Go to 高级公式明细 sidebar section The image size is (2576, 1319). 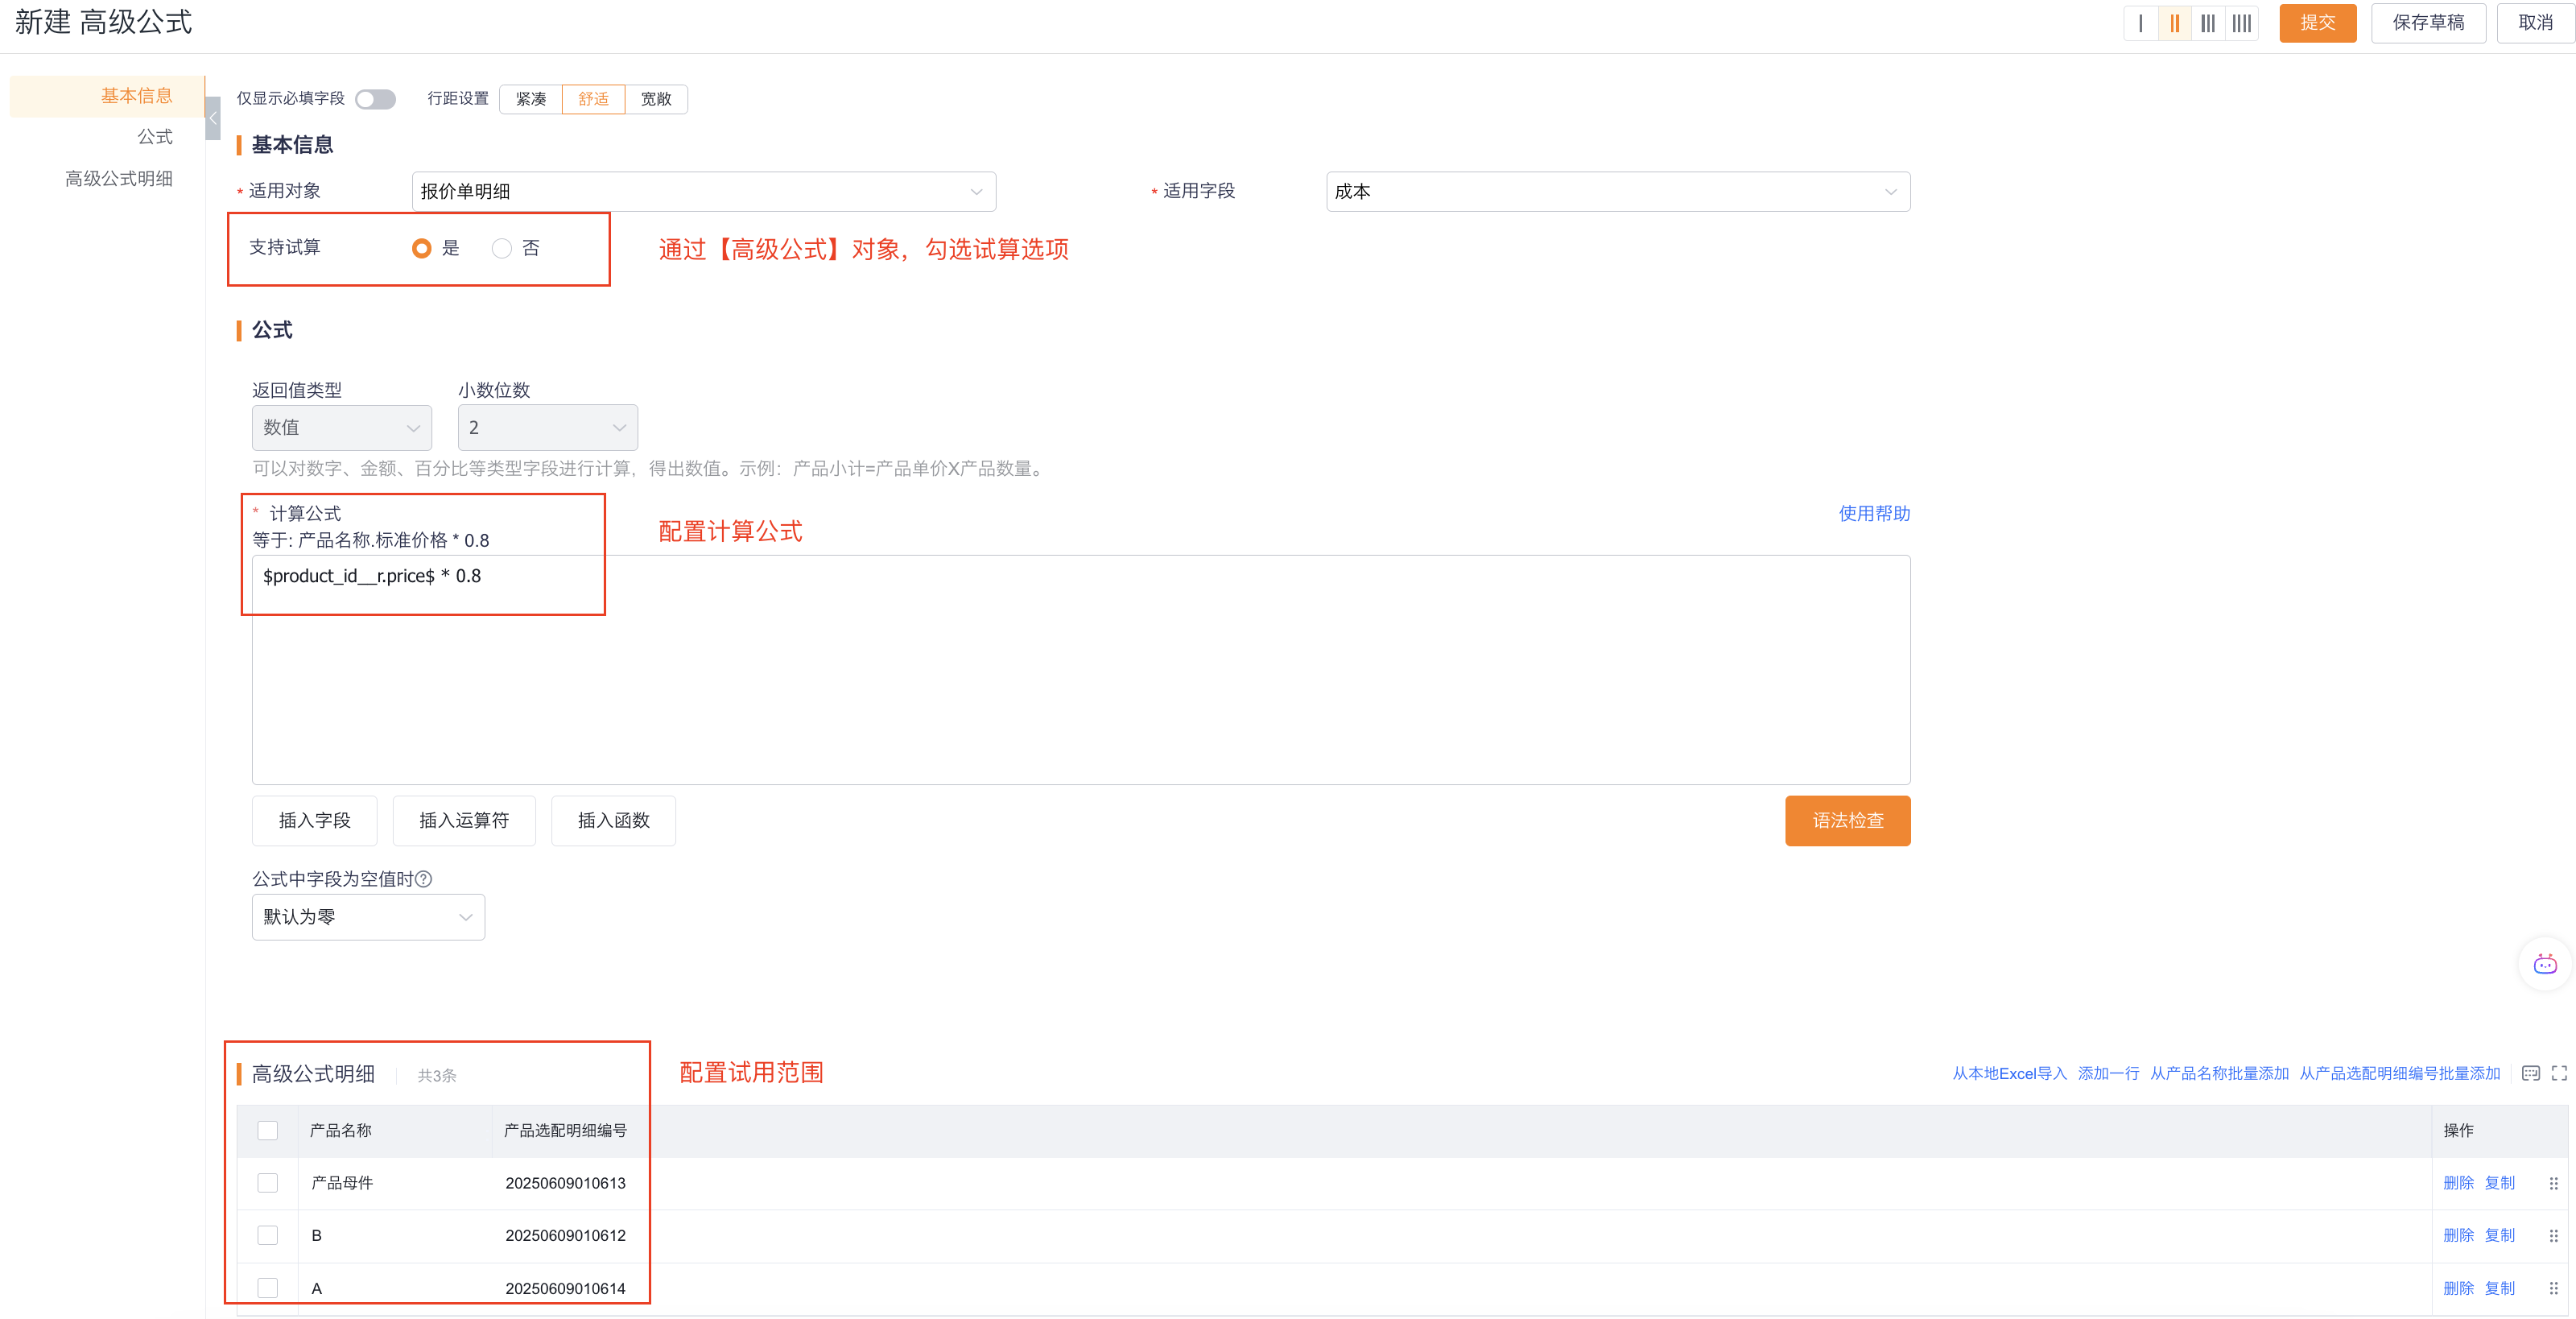click(x=118, y=178)
